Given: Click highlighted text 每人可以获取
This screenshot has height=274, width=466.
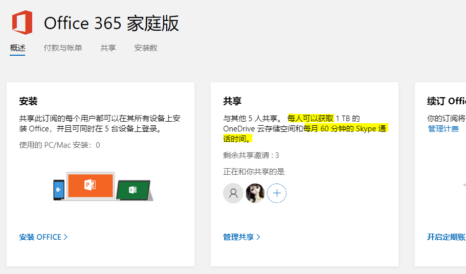Looking at the screenshot, I should tap(310, 119).
